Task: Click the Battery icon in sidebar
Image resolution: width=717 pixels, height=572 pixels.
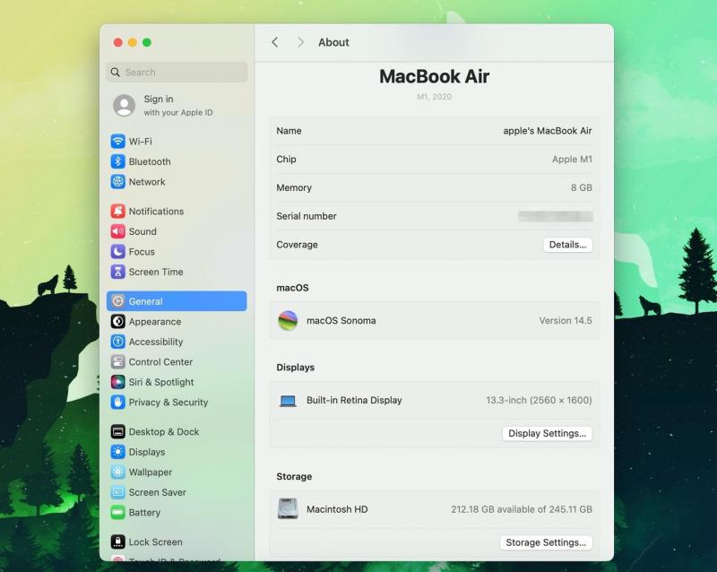Action: coord(118,512)
